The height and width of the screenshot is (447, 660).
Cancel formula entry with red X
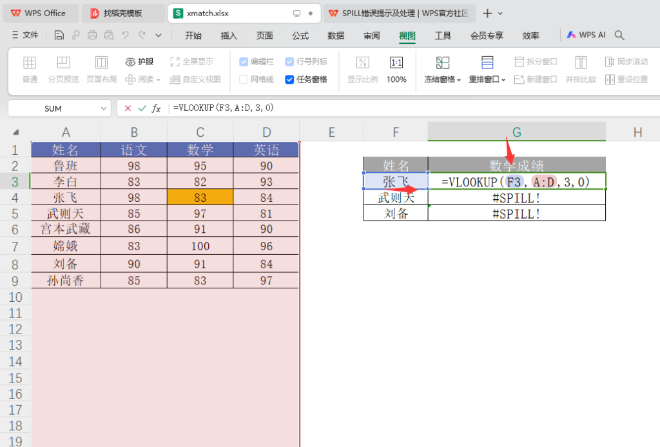click(128, 108)
